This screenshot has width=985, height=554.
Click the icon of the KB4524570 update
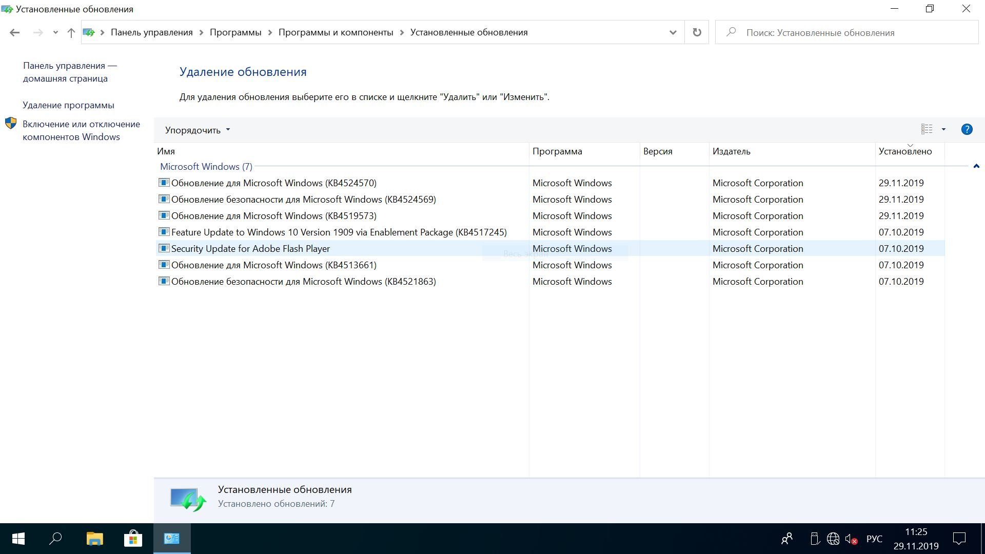[164, 183]
